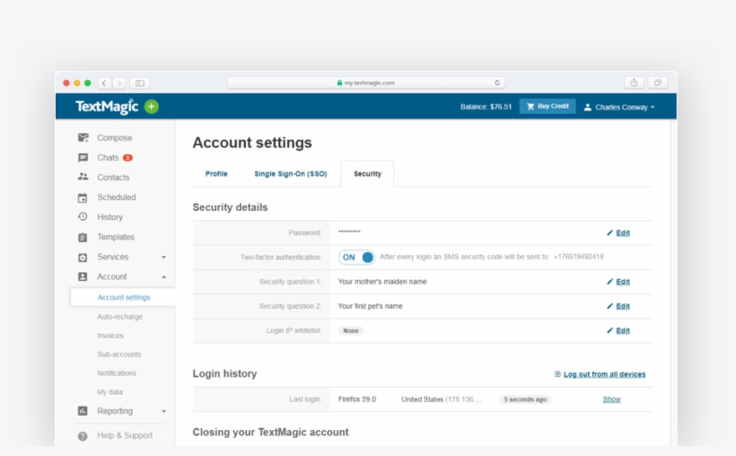Screen dimensions: 736x456
Task: Click the Firefox 59.0 login entry
Action: (x=356, y=399)
